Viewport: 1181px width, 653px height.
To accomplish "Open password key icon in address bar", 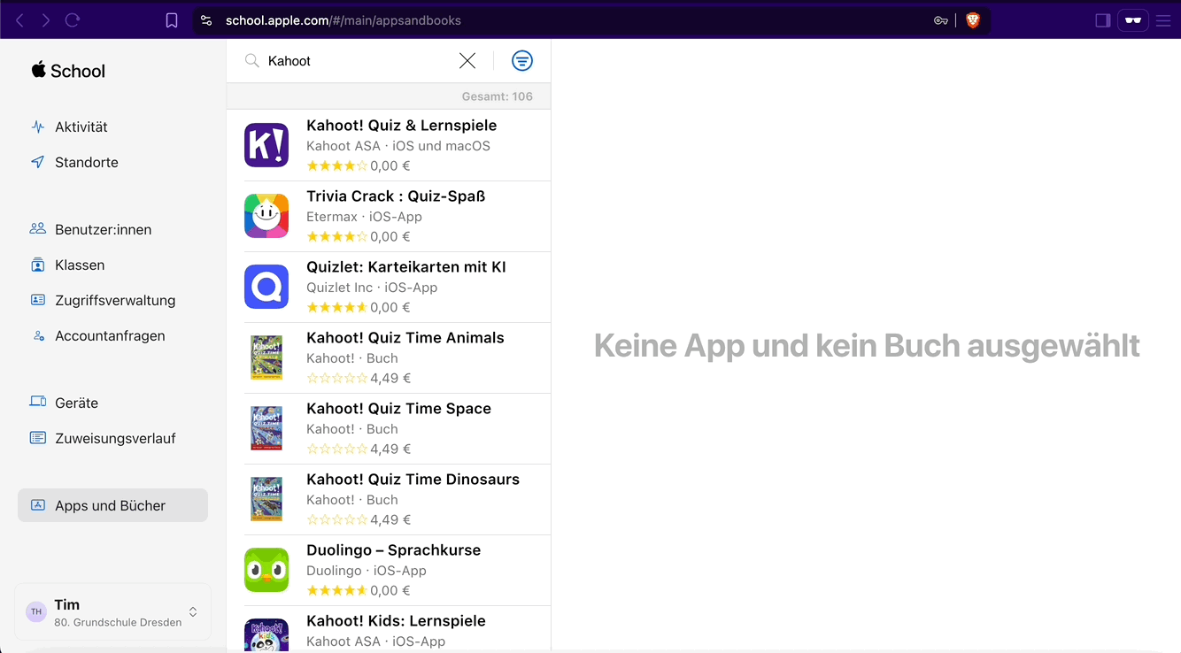I will pyautogui.click(x=941, y=20).
